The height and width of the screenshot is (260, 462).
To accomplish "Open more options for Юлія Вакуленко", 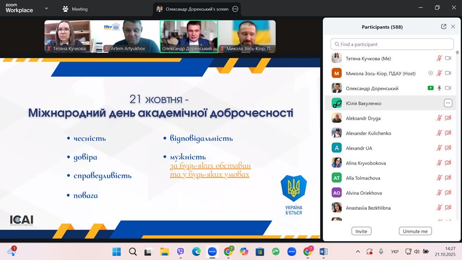I will (448, 104).
